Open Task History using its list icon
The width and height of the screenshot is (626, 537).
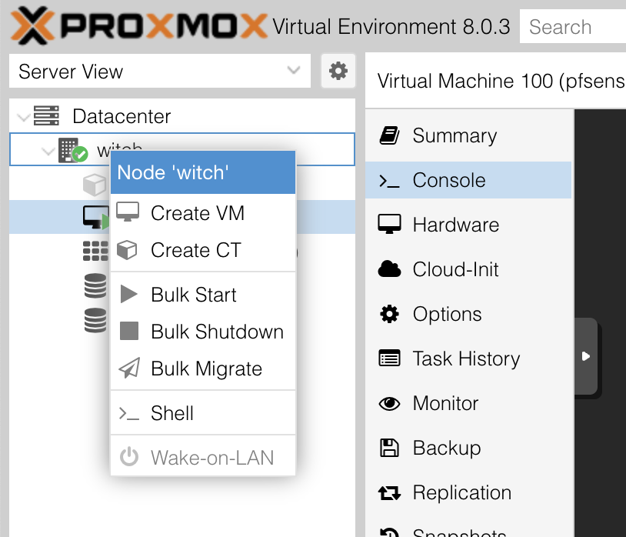[390, 359]
